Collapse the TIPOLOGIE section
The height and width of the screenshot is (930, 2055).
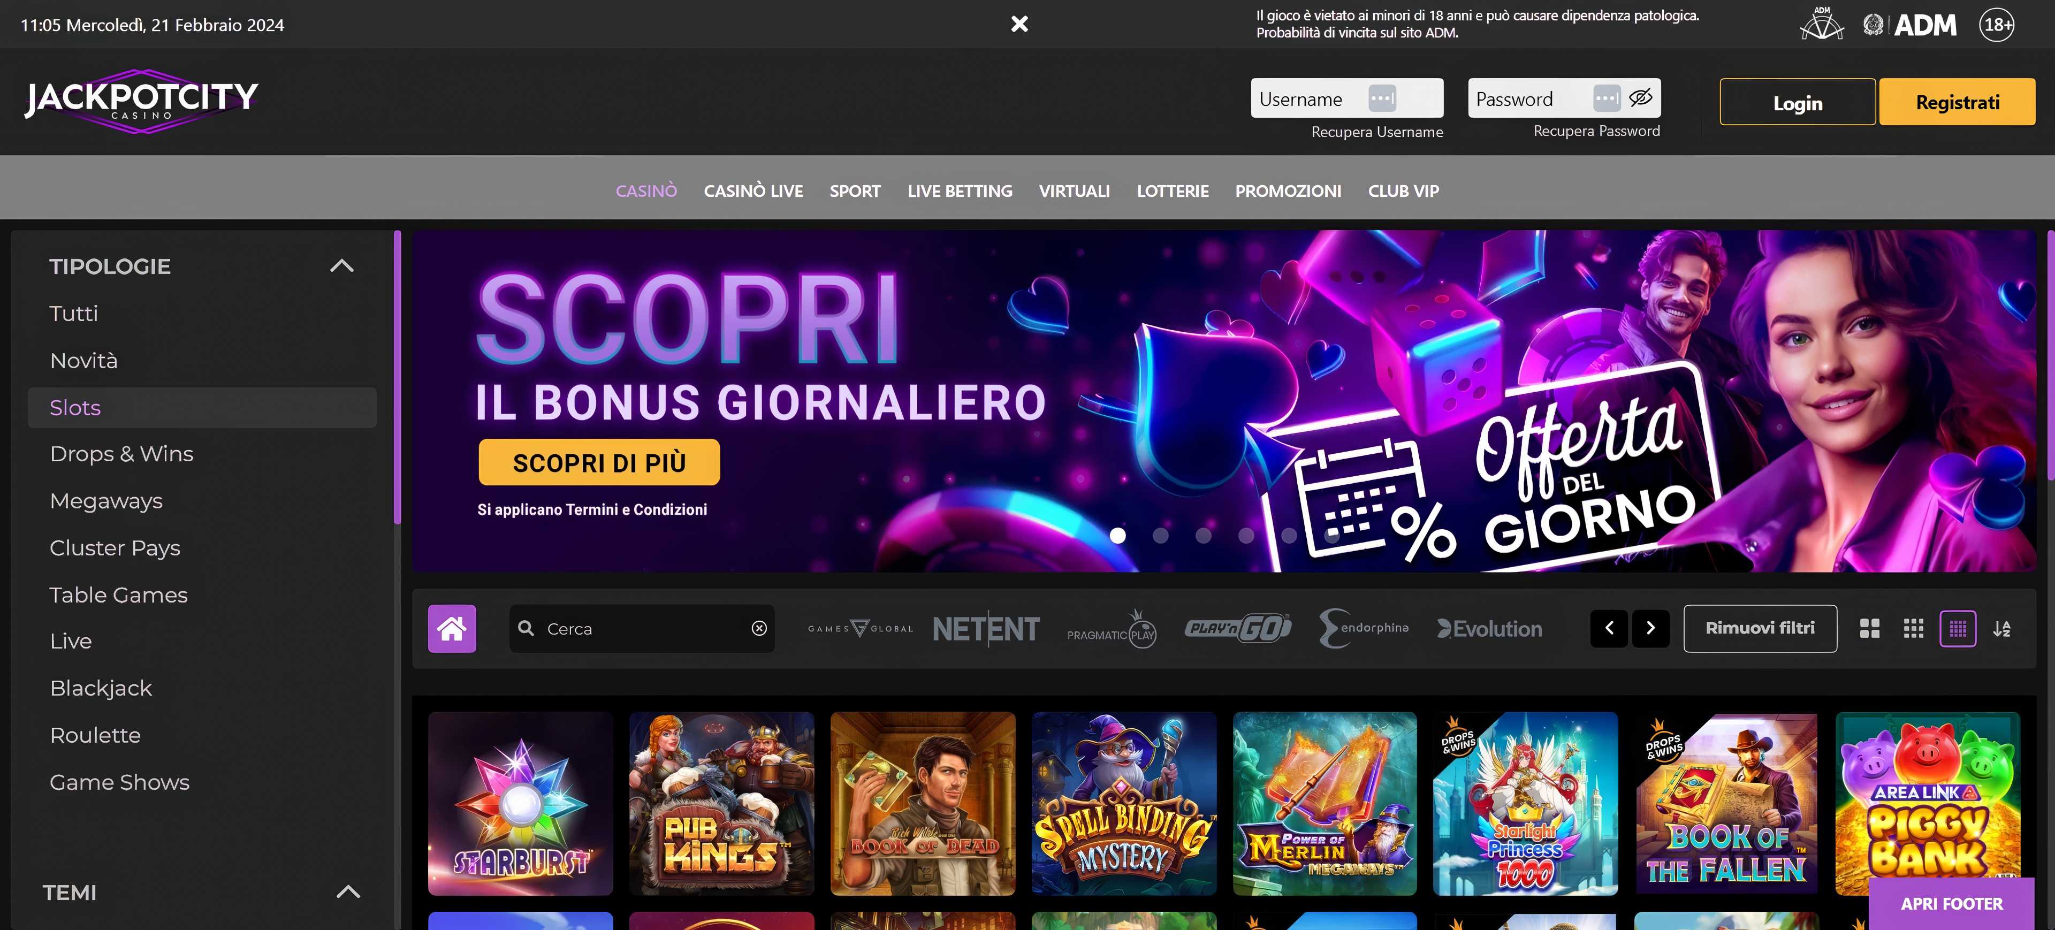[341, 266]
